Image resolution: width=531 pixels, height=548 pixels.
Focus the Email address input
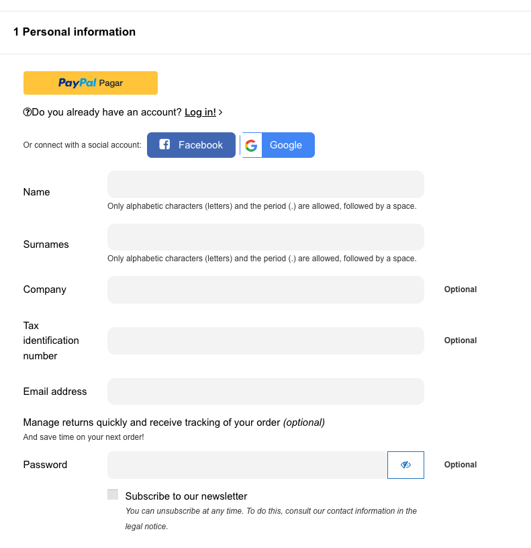tap(265, 392)
